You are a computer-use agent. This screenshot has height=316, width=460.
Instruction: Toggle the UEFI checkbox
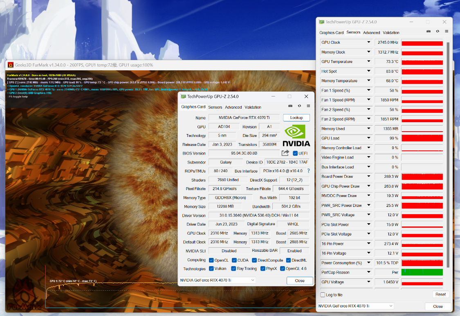point(295,153)
